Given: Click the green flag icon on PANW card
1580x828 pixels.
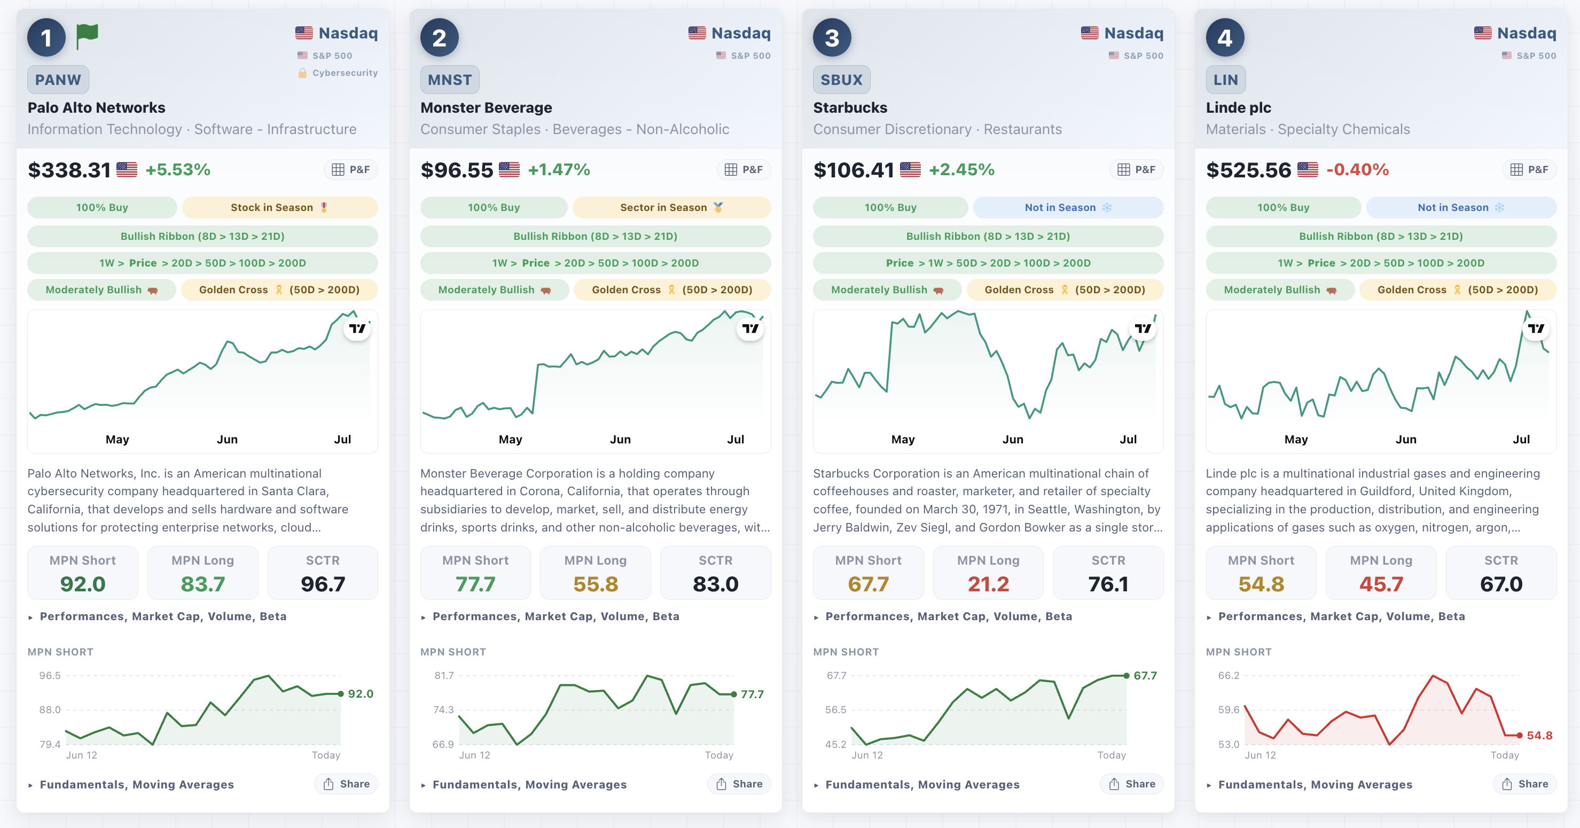Looking at the screenshot, I should 87,36.
